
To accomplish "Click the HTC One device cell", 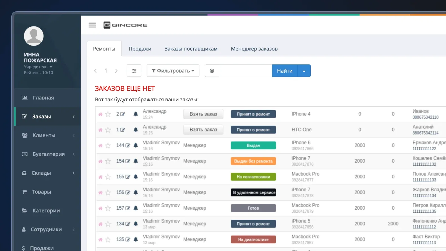I will click(301, 130).
